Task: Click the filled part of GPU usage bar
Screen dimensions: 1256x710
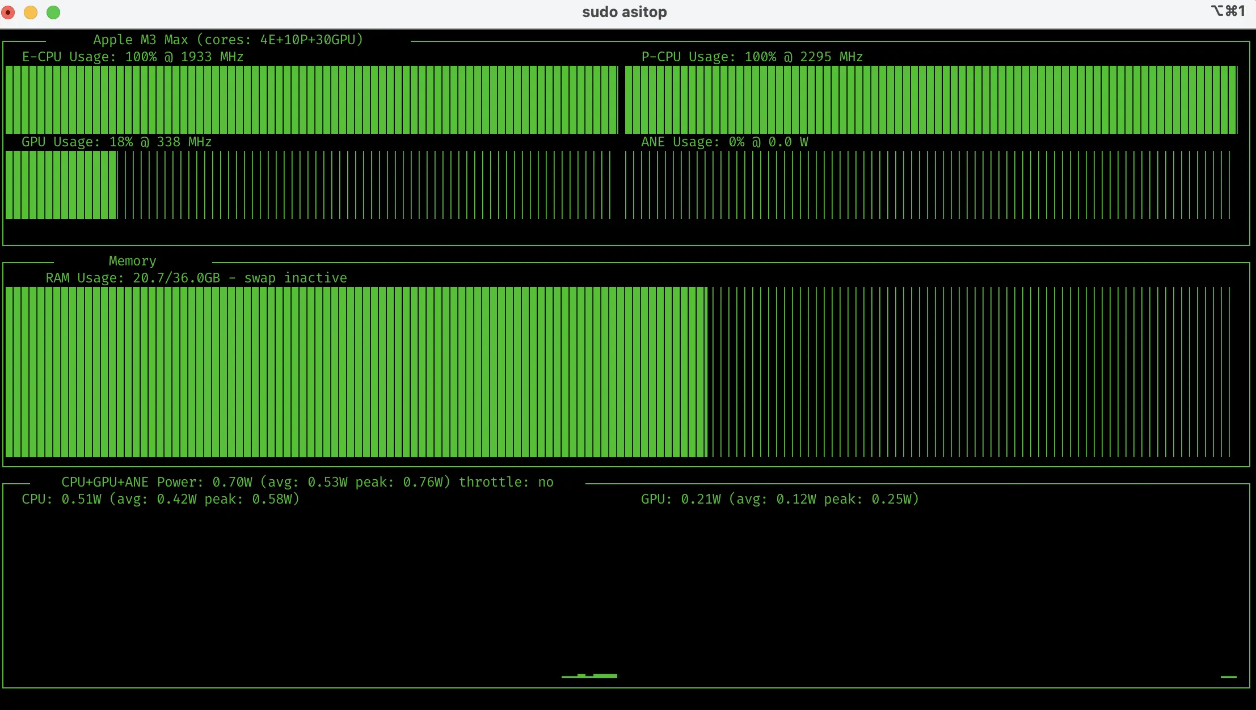Action: click(61, 185)
